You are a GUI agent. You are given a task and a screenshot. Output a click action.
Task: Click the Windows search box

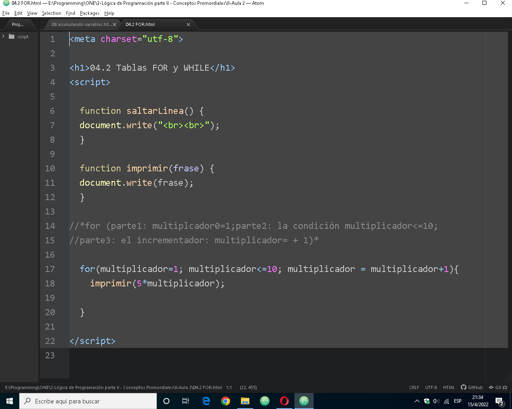point(88,401)
